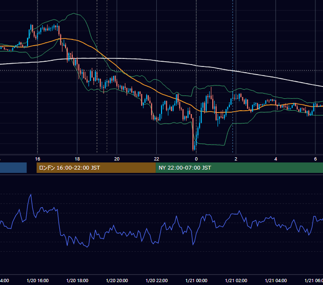Click the hour label 4 on price chart axis
323x285 pixels.
point(275,159)
